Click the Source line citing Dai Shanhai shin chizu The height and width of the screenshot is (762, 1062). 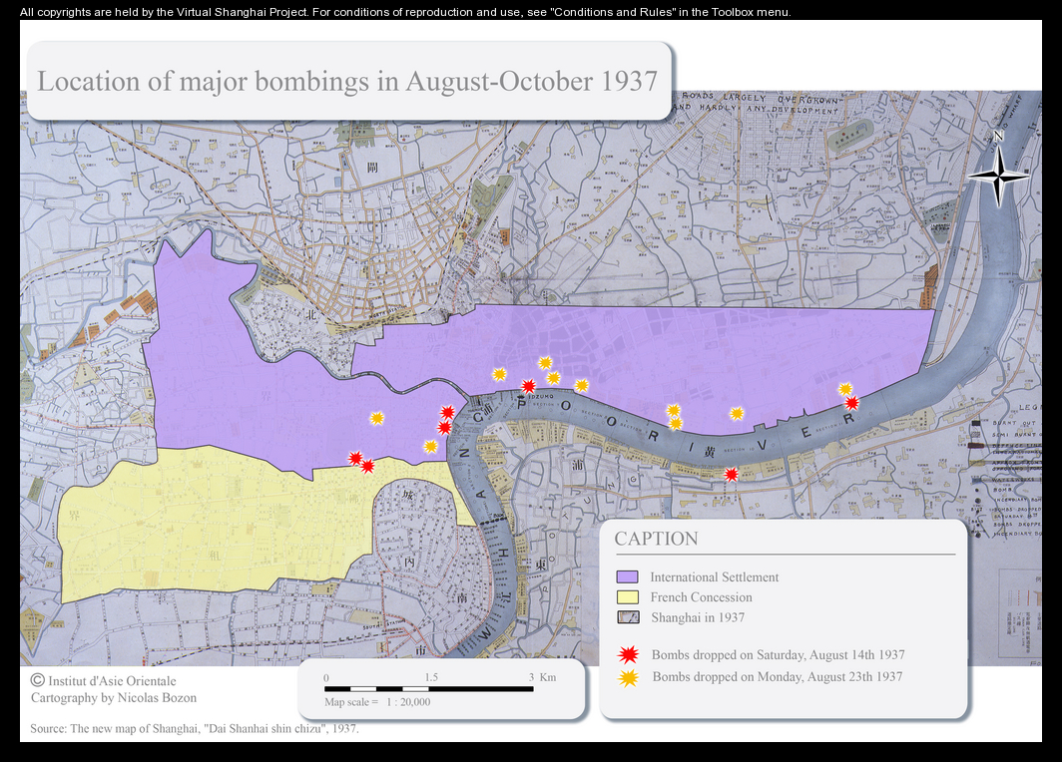(195, 729)
